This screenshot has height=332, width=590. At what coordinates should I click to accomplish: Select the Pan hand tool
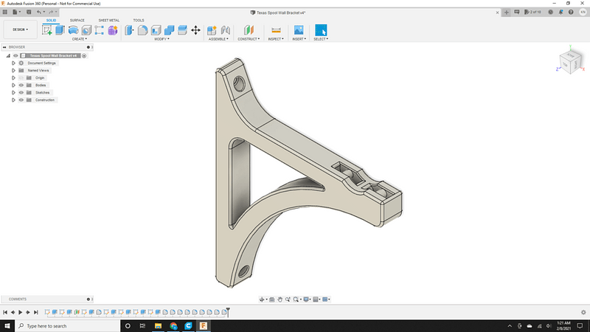280,300
